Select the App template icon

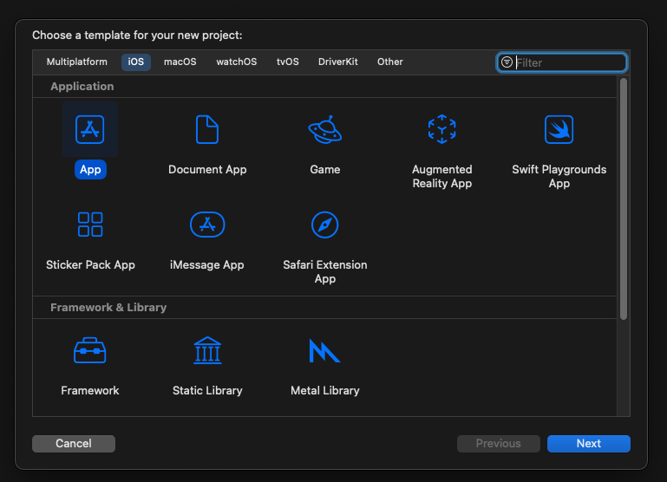(x=89, y=129)
